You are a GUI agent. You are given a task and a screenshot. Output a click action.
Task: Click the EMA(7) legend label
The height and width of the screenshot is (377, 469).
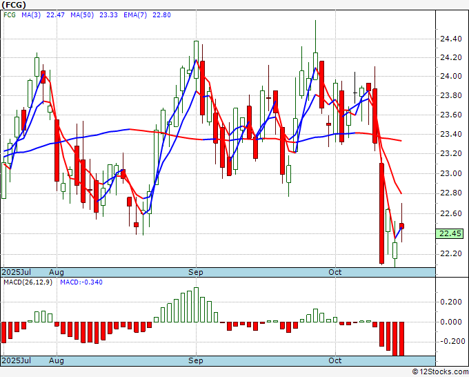pos(135,15)
